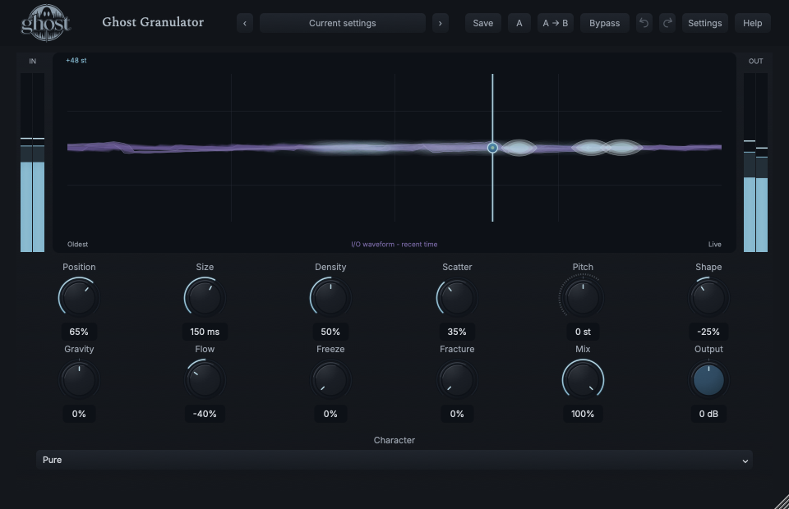Click the Position value field 65%
The image size is (789, 509).
pyautogui.click(x=79, y=332)
